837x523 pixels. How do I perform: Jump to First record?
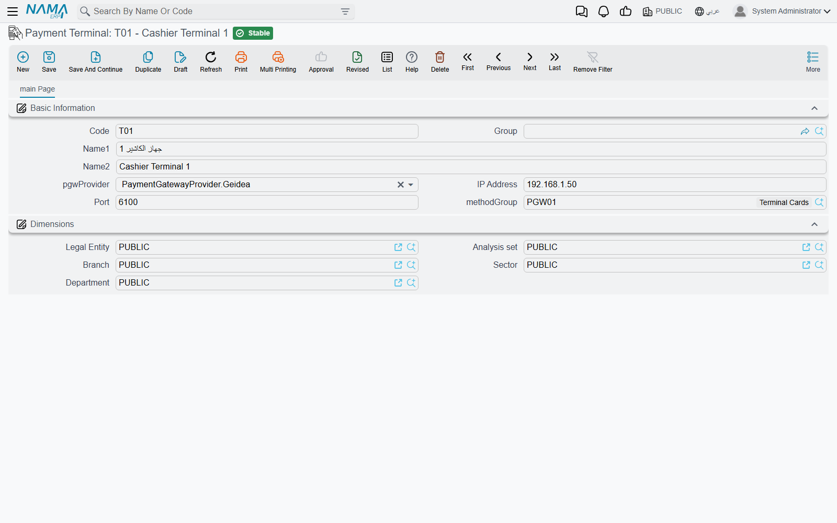point(468,61)
